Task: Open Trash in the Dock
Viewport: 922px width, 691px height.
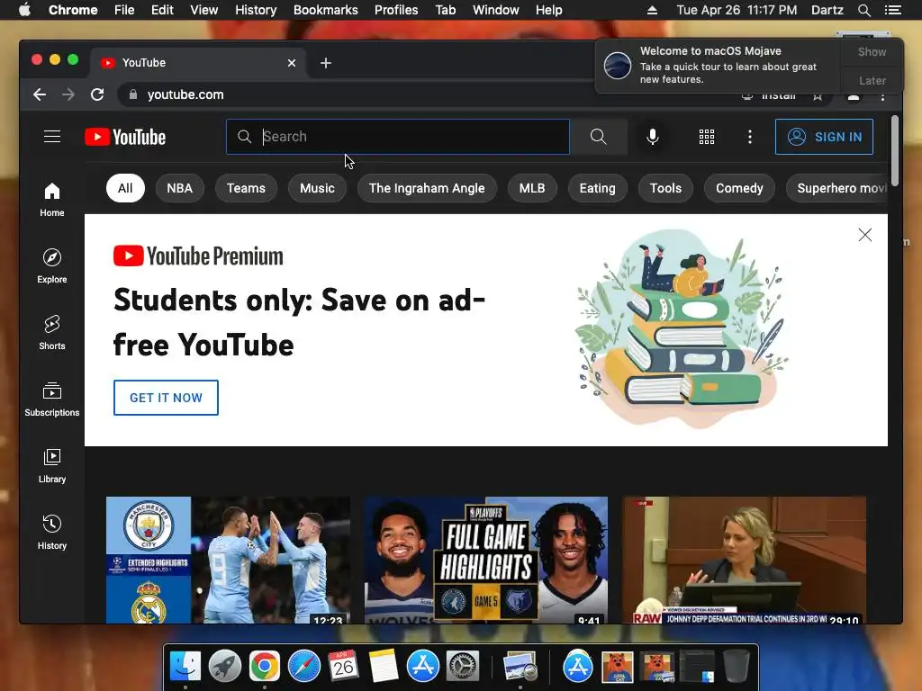Action: [737, 666]
